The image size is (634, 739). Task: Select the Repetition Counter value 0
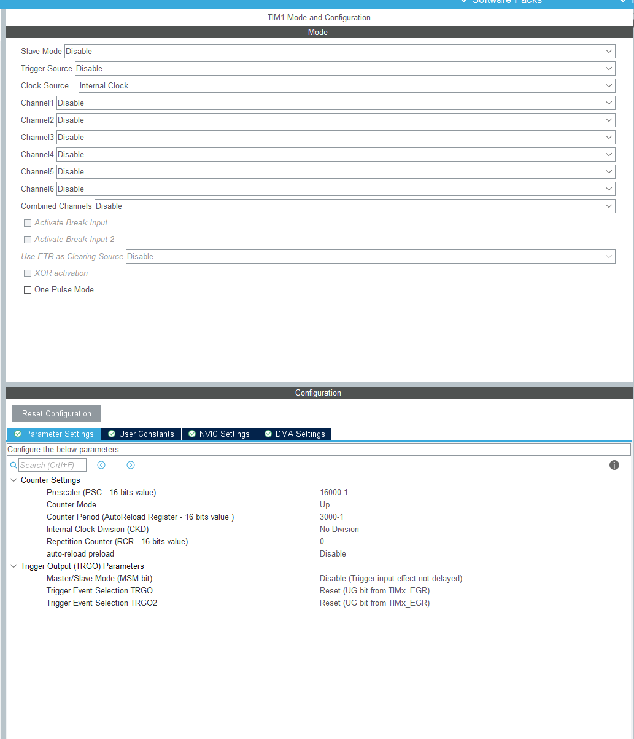tap(322, 542)
